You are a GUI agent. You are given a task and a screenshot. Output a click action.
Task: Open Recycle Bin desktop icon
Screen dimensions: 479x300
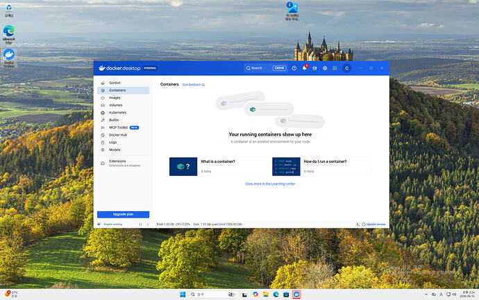9,10
